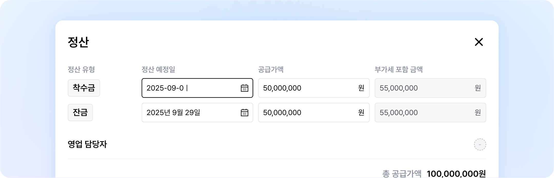Click the 공급가액 column header label
The height and width of the screenshot is (178, 554).
coord(271,69)
